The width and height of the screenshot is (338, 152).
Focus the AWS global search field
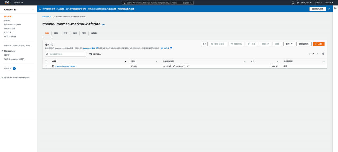click(x=157, y=3)
